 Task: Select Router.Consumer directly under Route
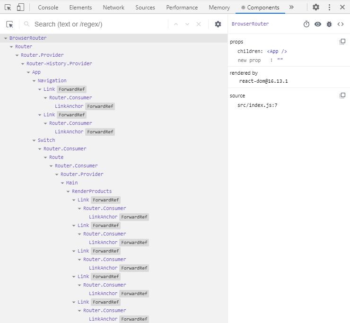pos(76,166)
